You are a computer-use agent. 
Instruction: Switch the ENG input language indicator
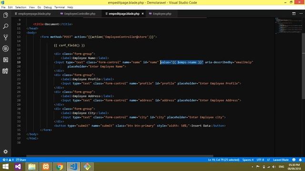tap(281, 167)
